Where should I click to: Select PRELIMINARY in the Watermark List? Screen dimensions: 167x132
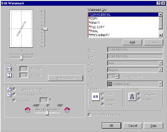123,35
